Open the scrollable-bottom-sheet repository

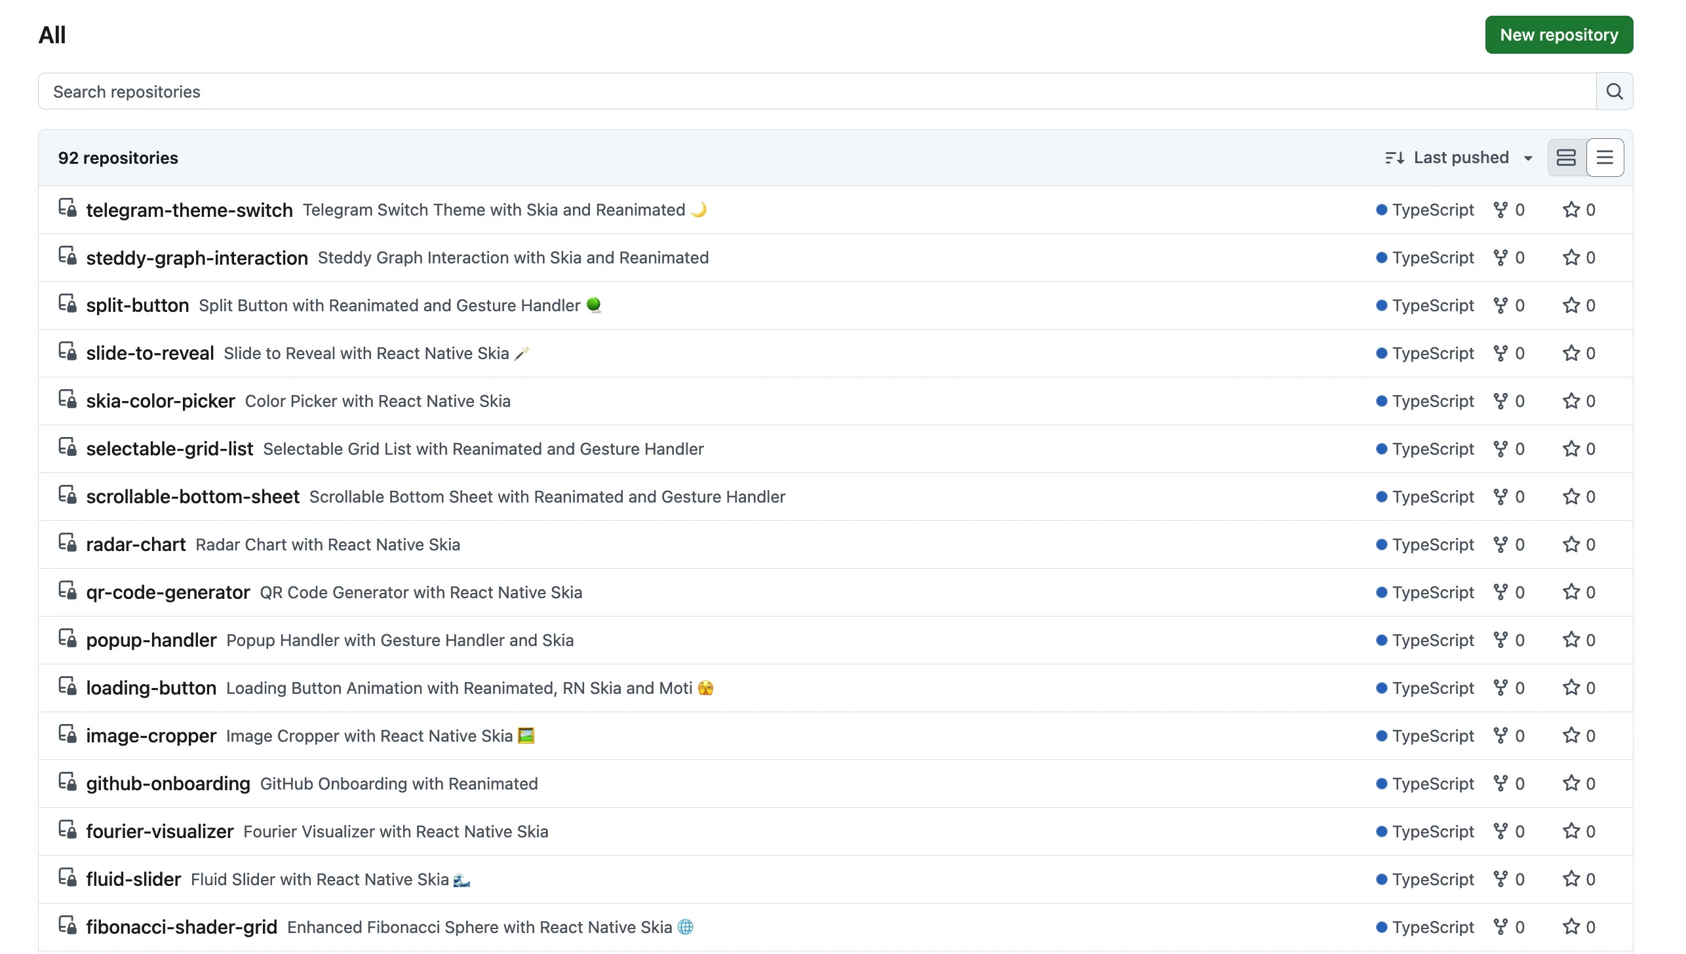(x=193, y=497)
